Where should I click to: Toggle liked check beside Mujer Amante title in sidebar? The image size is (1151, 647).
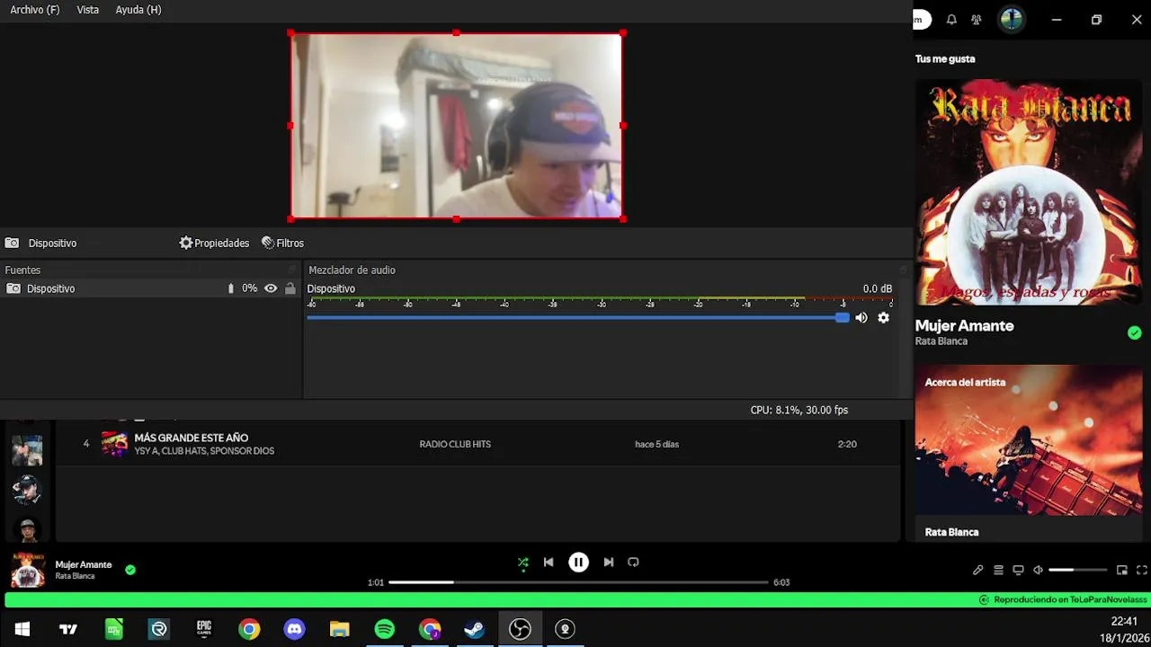1135,332
